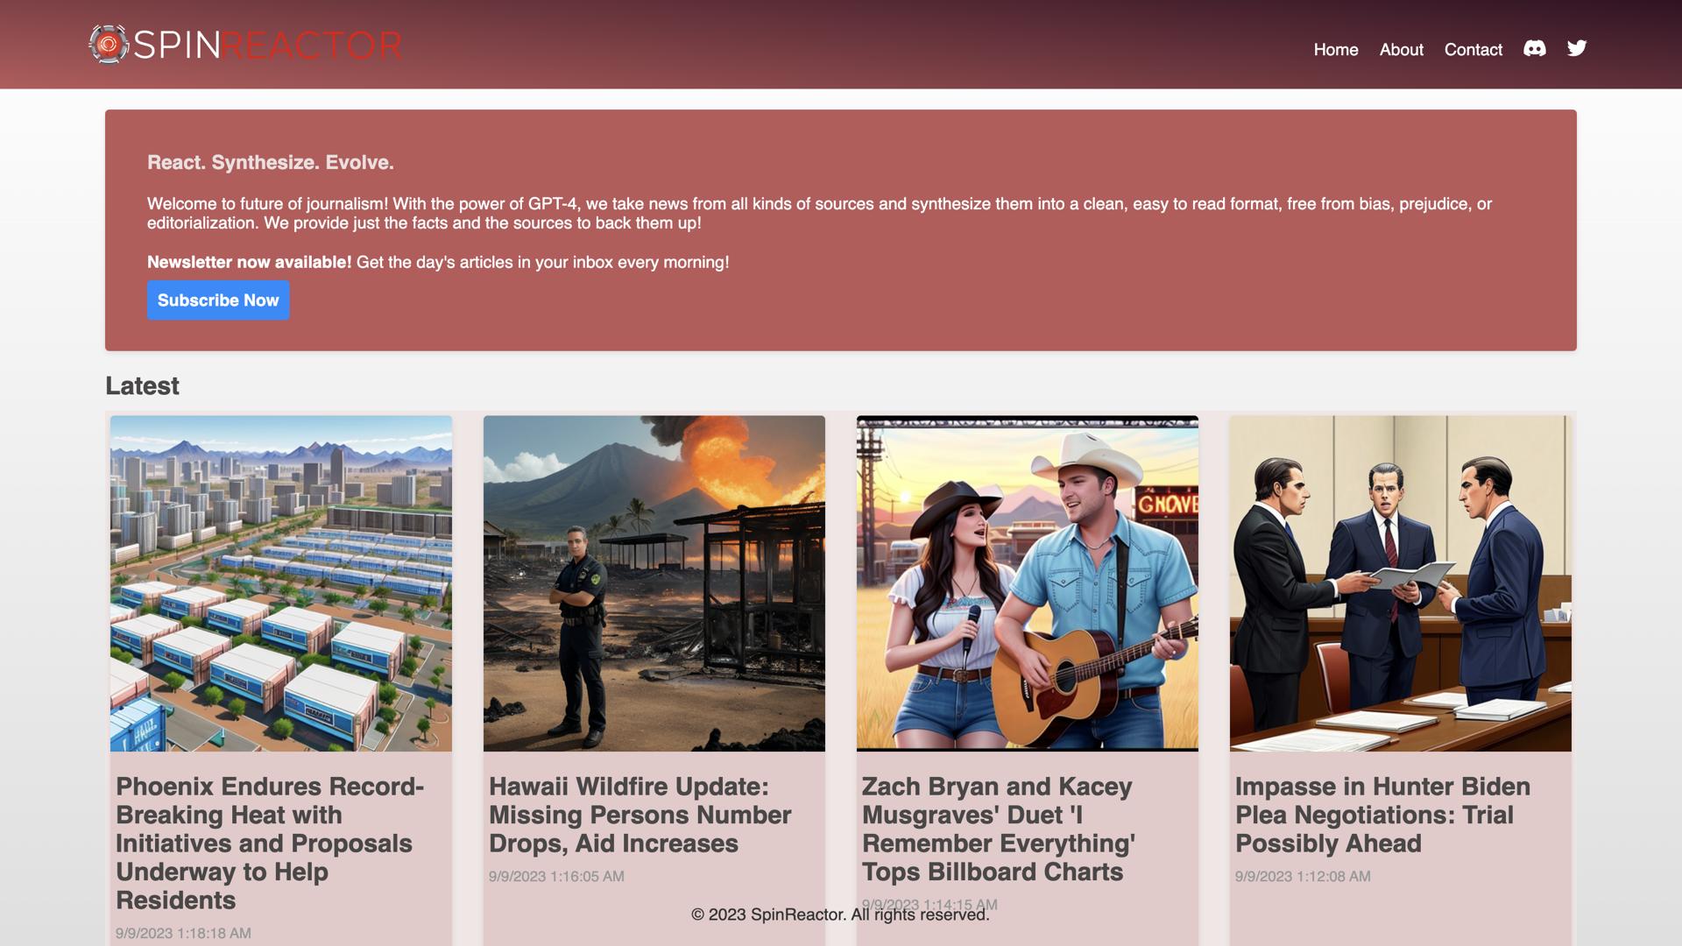
Task: Open Hawaii Wildfire Update headline
Action: [640, 815]
